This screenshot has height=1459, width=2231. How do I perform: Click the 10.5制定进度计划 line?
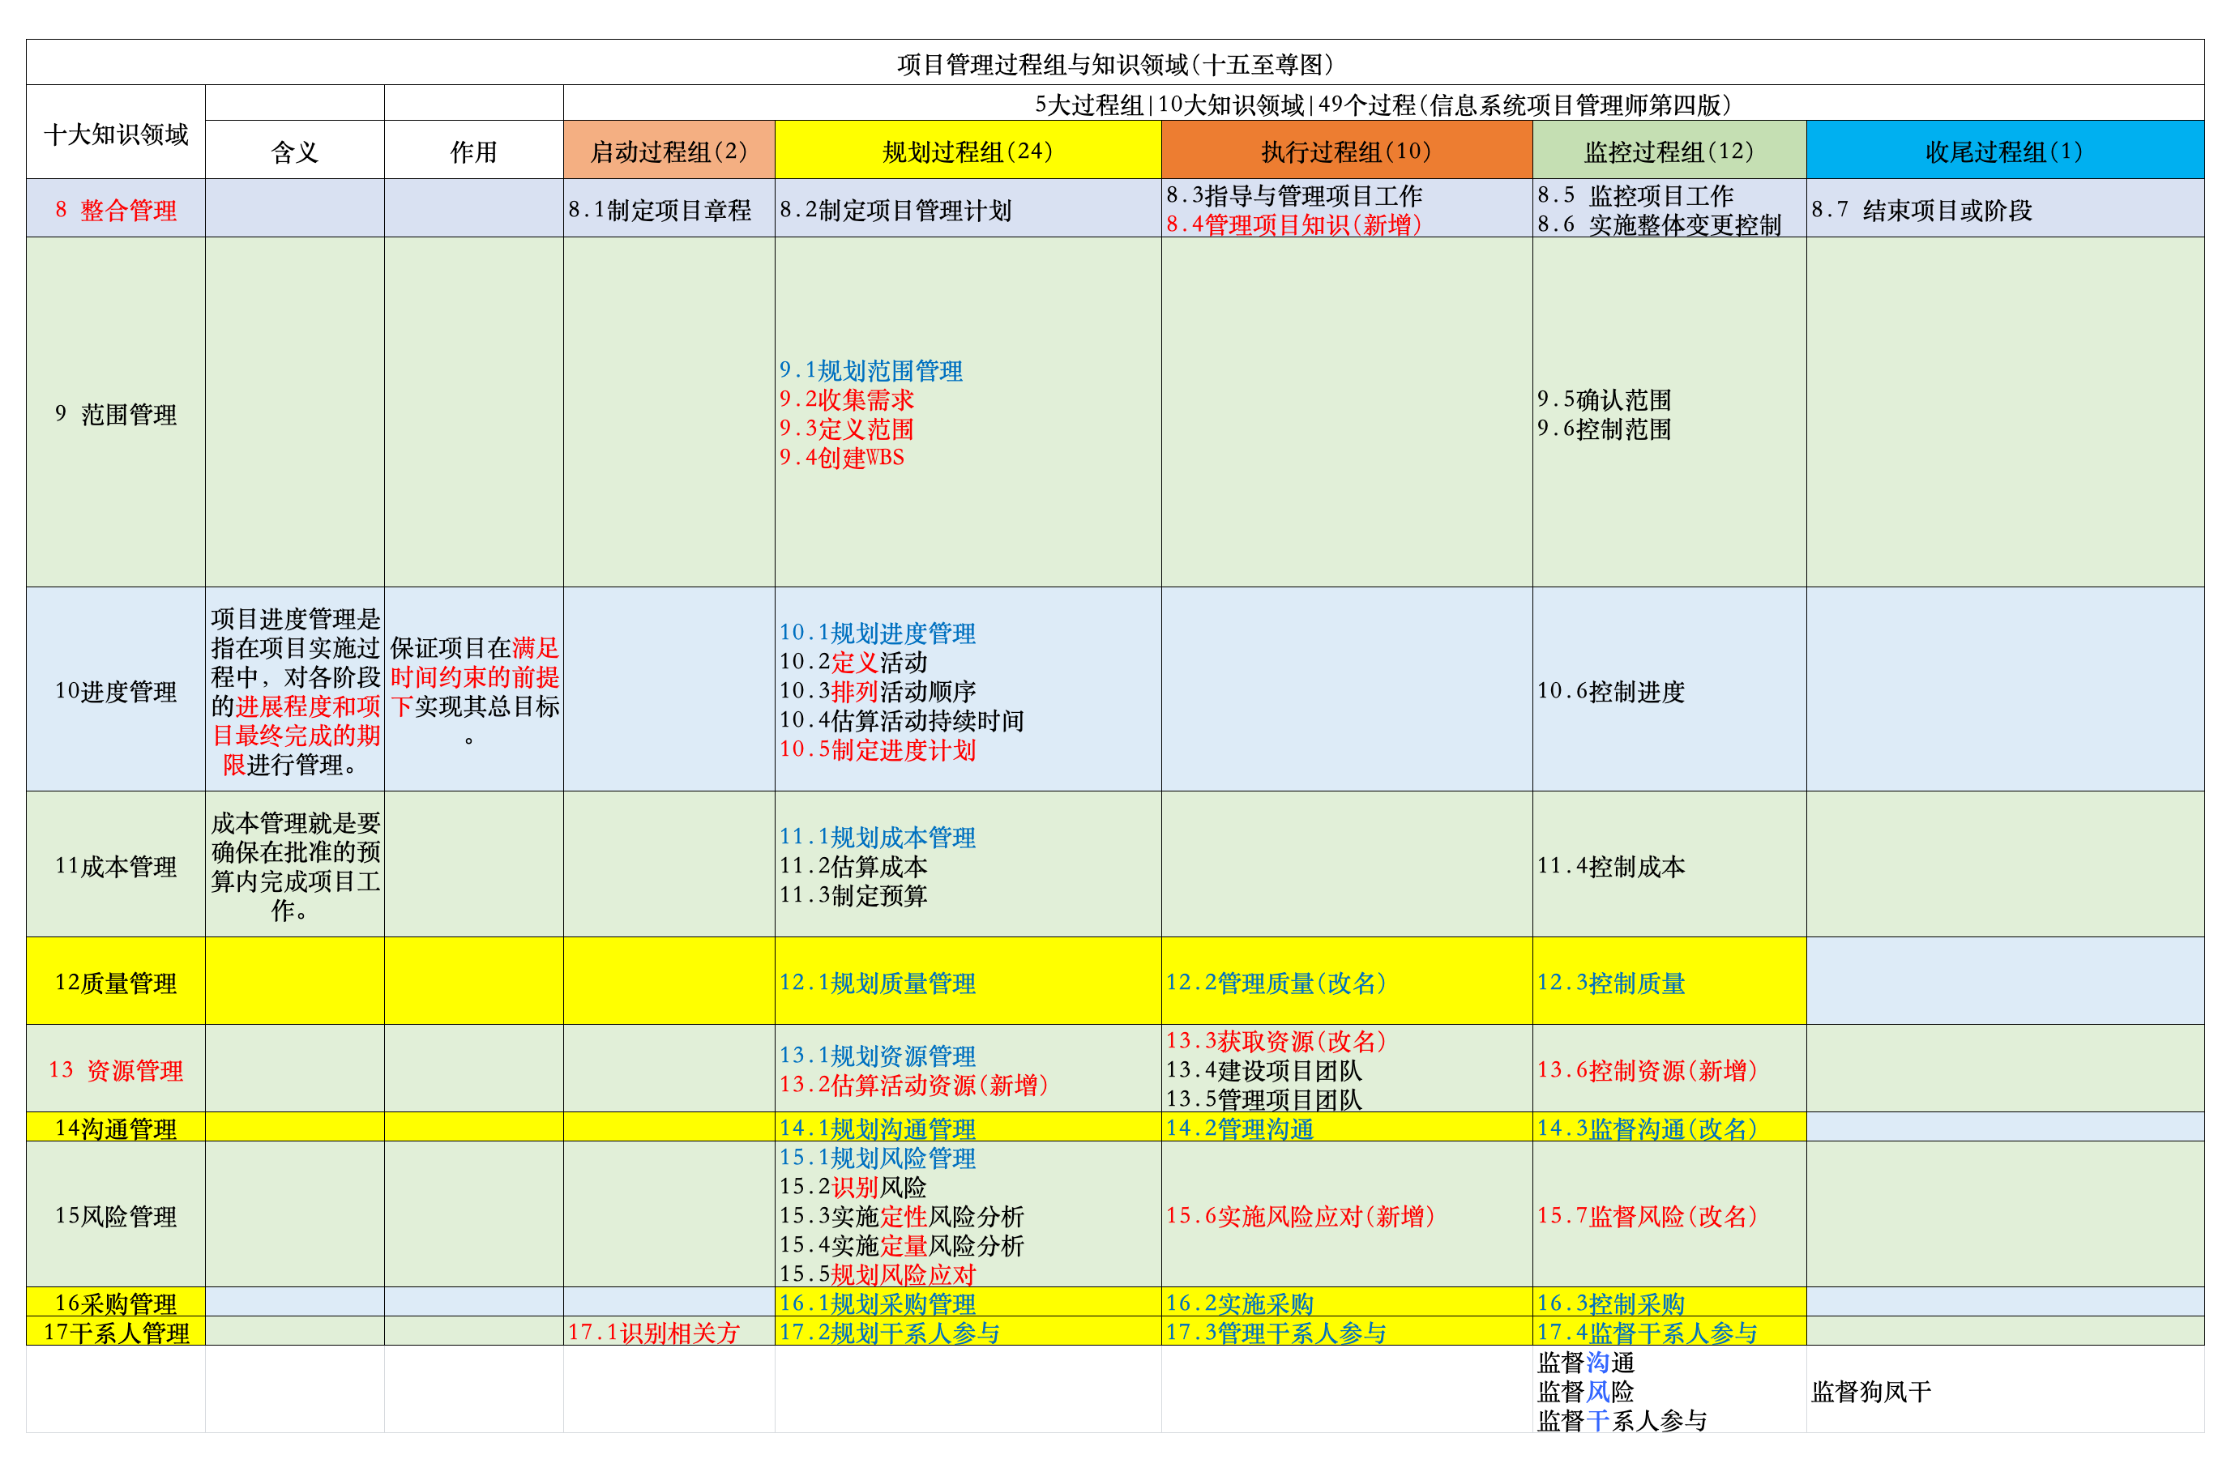[x=878, y=748]
